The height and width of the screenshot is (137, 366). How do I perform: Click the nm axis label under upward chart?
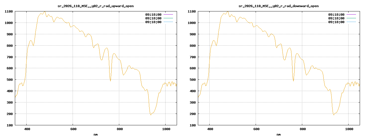96,134
